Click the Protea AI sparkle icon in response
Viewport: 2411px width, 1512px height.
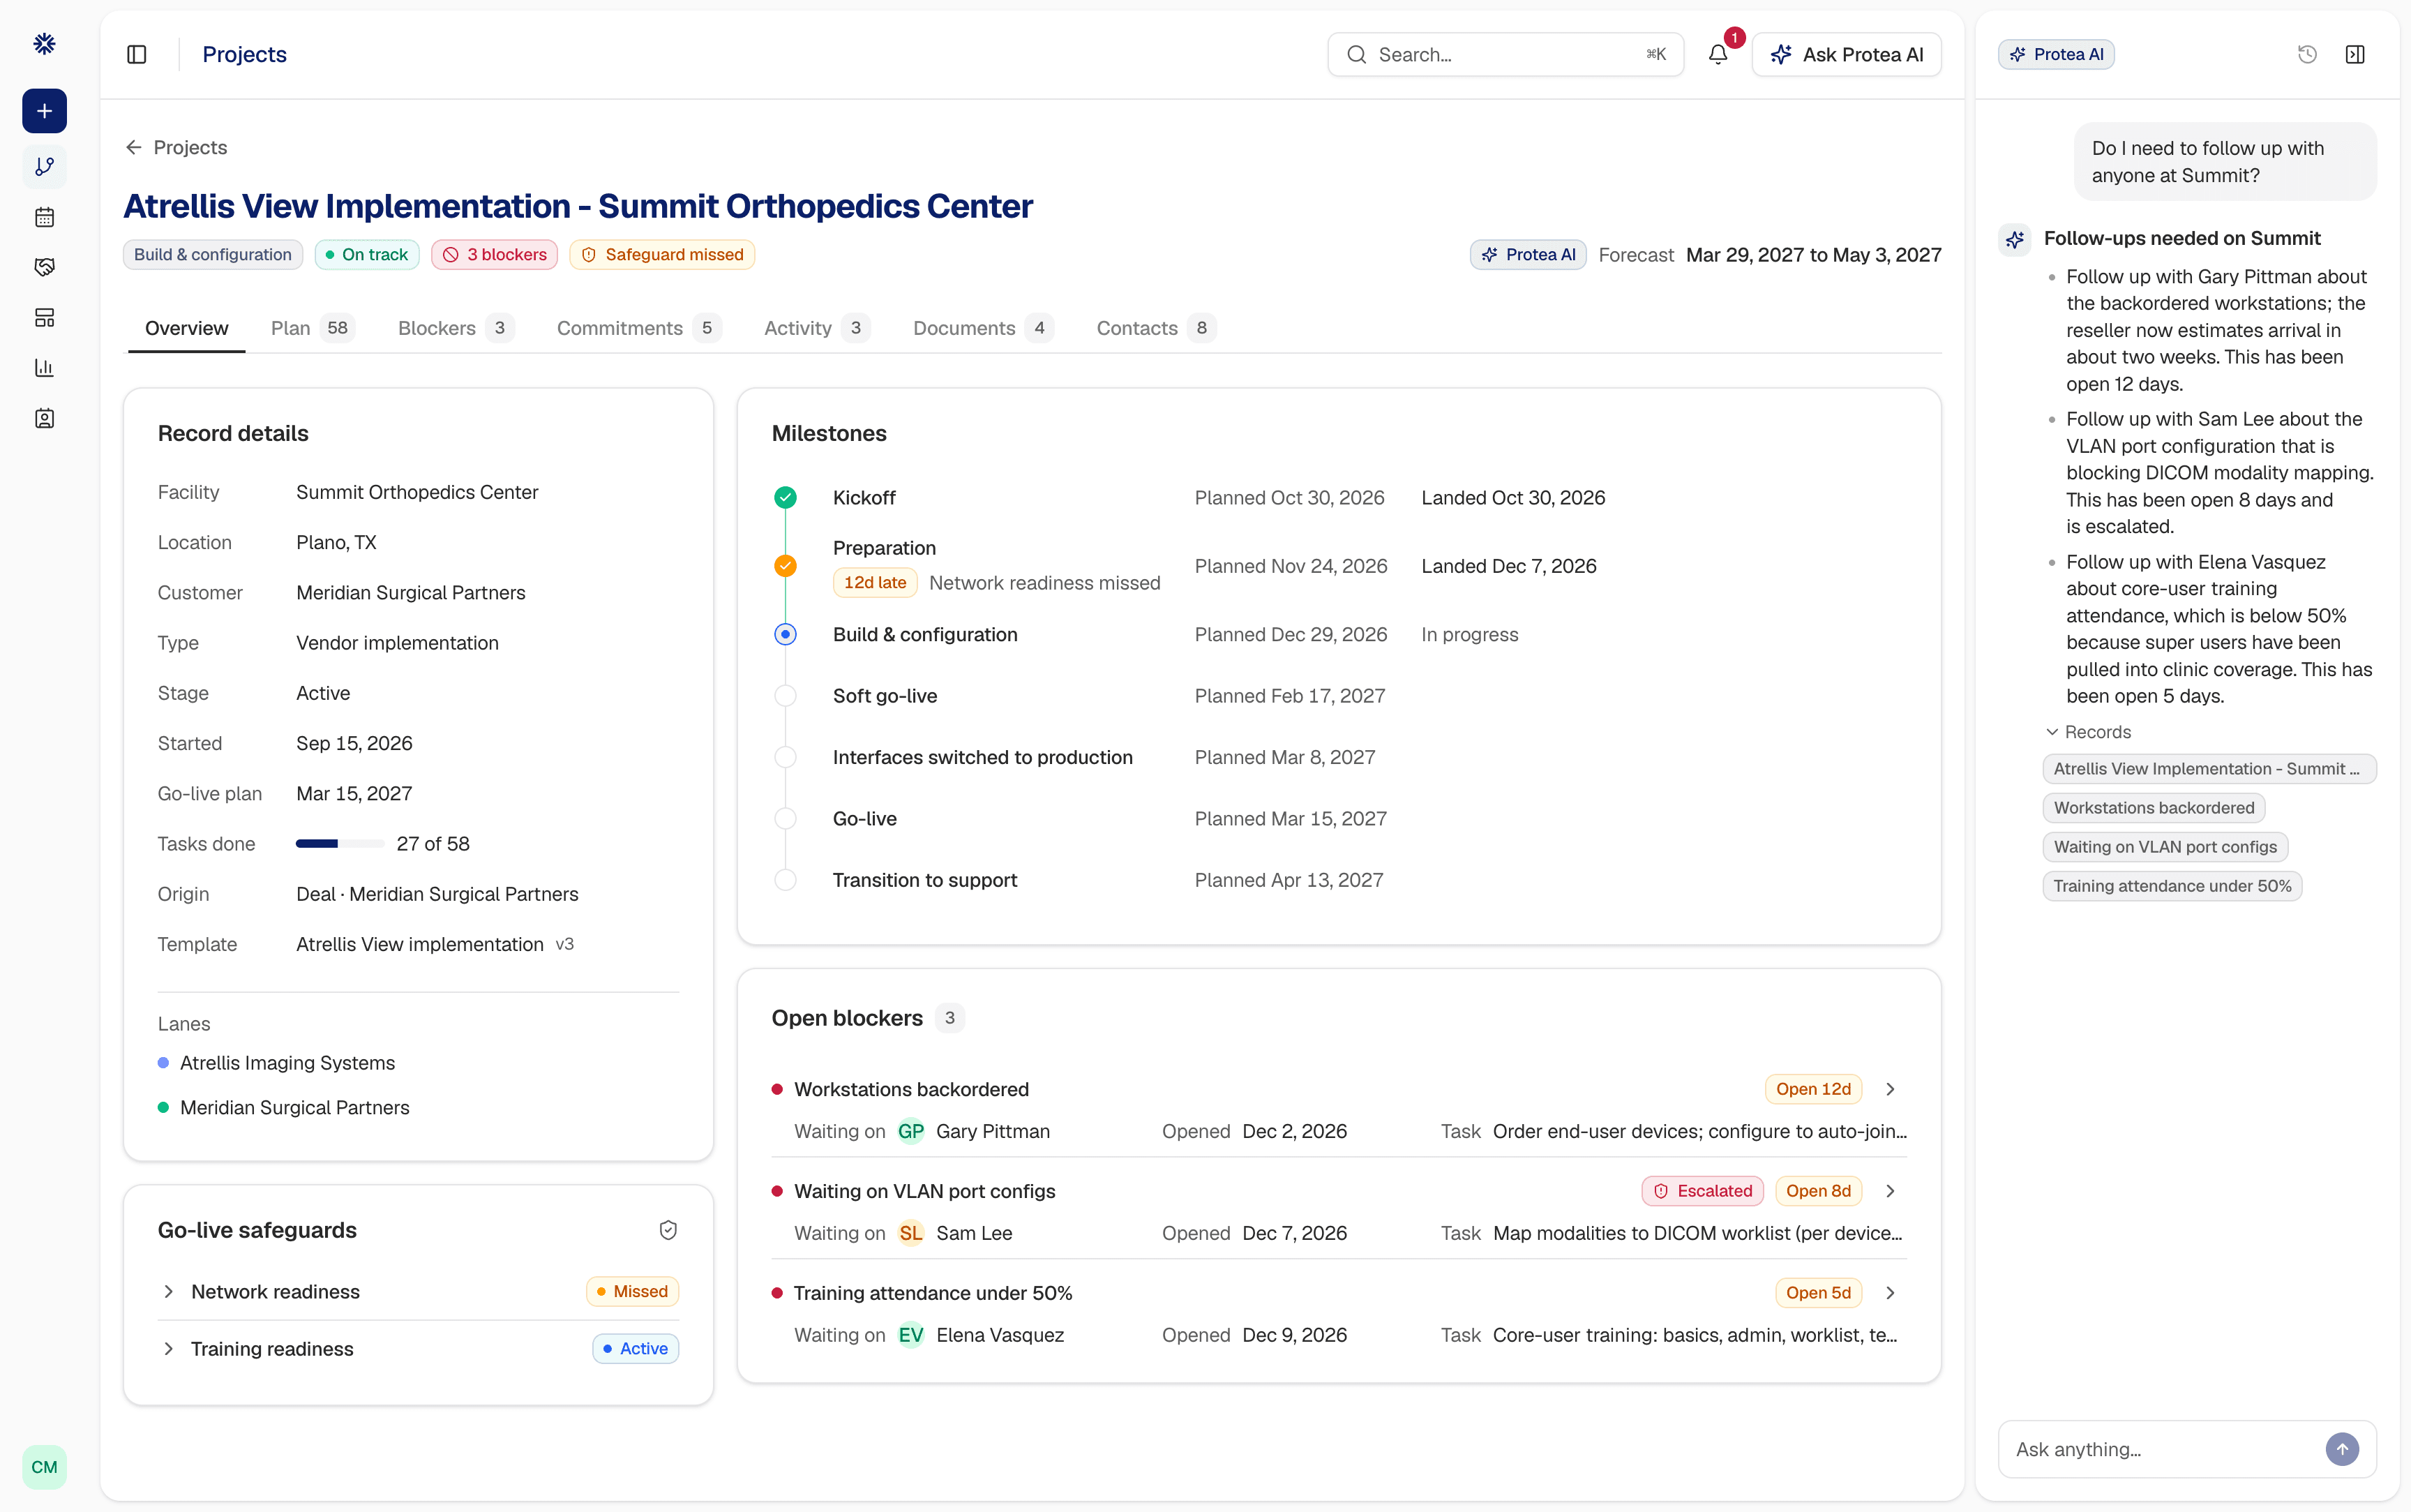click(x=2014, y=239)
